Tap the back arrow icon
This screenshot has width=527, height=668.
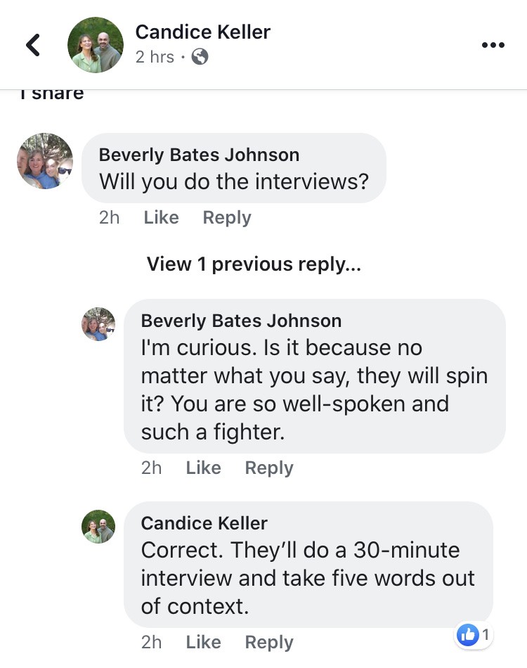pos(33,45)
